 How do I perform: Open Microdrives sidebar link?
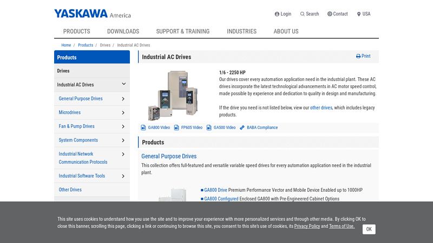[x=70, y=112]
